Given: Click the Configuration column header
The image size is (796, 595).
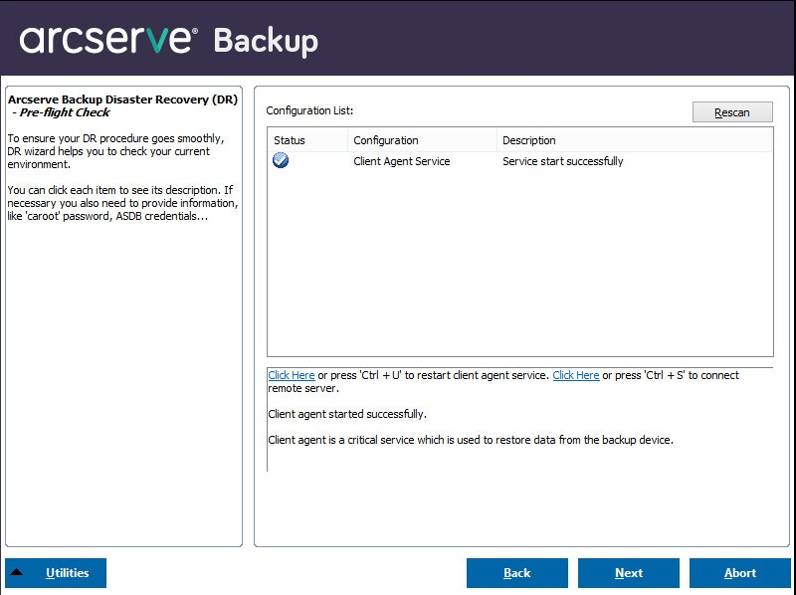Looking at the screenshot, I should pyautogui.click(x=386, y=140).
